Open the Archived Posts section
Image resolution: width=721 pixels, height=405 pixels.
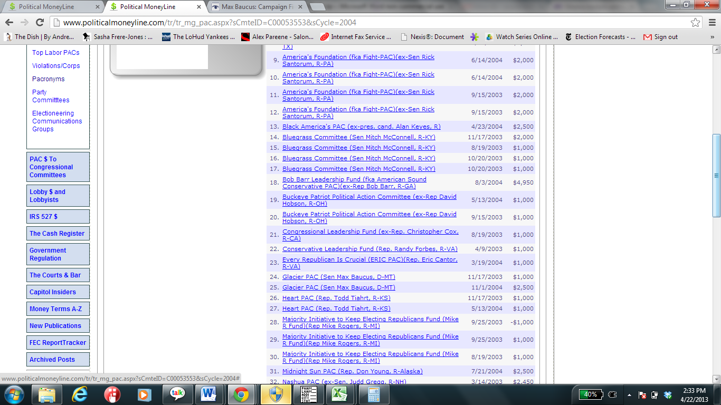point(58,360)
